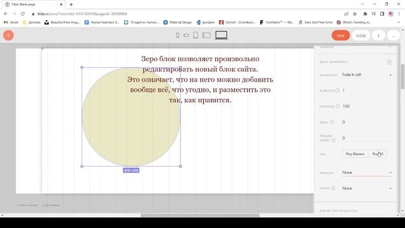The height and width of the screenshot is (228, 405).
Task: Open the Fixing dropdown set to None
Action: tap(367, 188)
